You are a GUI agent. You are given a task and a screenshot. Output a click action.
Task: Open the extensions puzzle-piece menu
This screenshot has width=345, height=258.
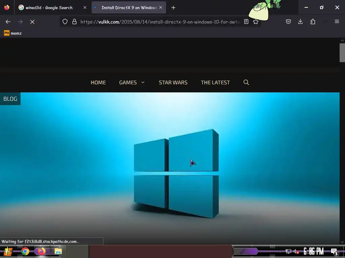tap(313, 21)
